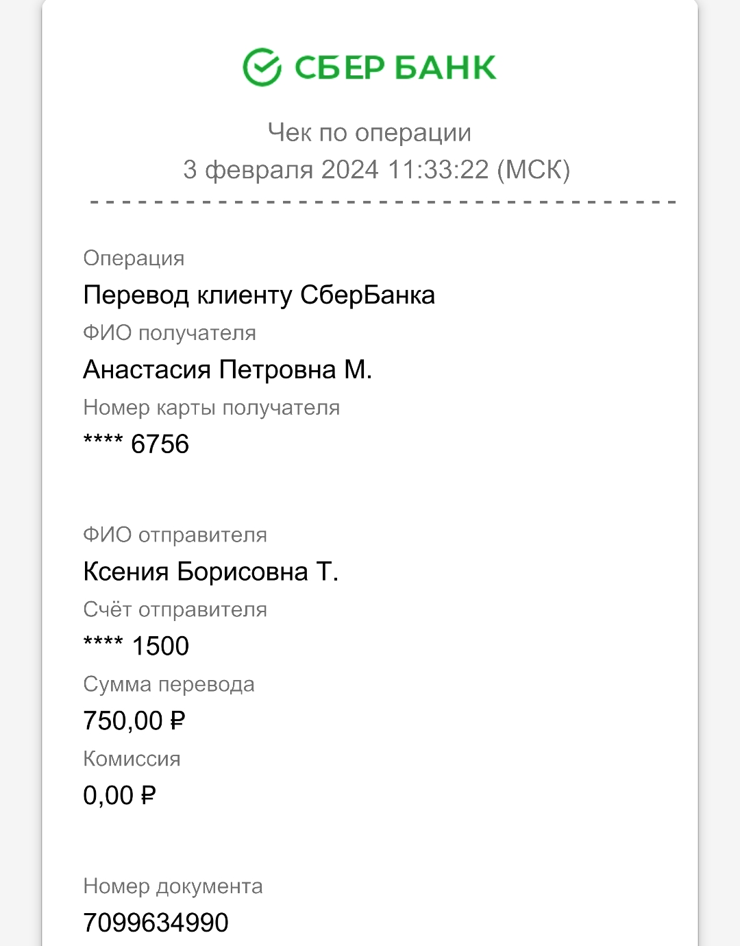Select Перевод клиенту СберБанка text
The height and width of the screenshot is (946, 740).
tap(259, 295)
